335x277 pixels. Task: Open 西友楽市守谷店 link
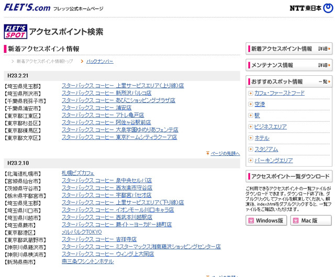(x=107, y=188)
